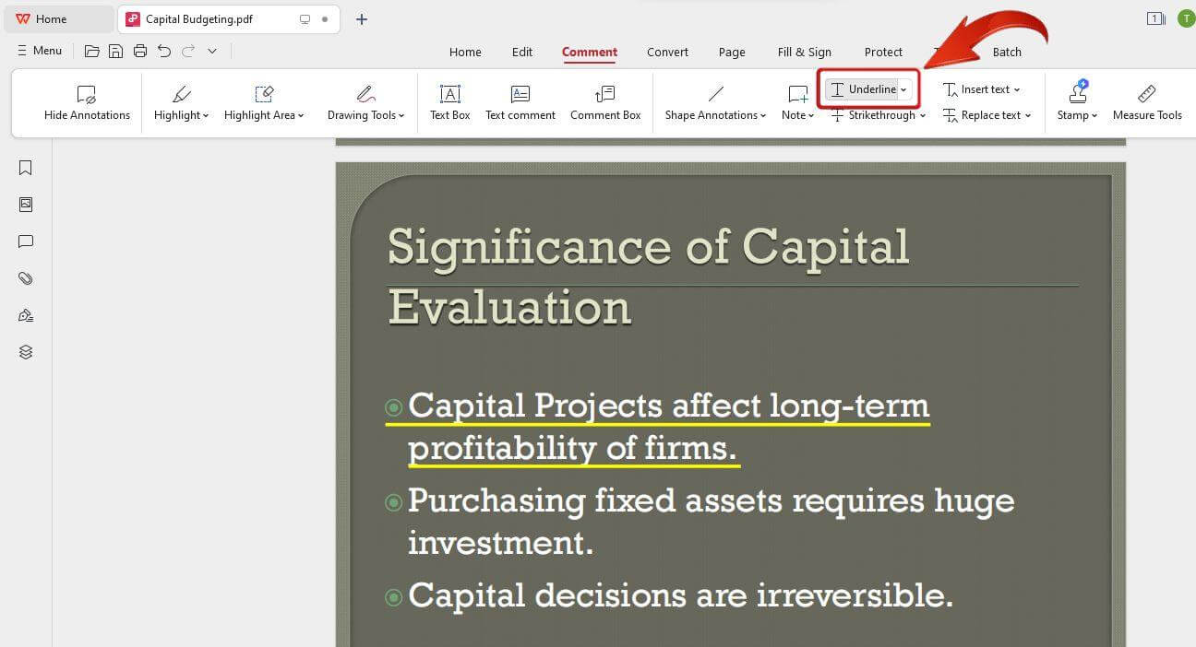Screen dimensions: 1196x647
Task: Expand the Insert text dropdown arrow
Action: (x=1017, y=90)
